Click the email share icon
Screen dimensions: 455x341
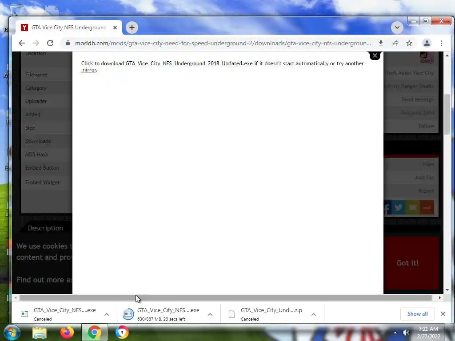[413, 208]
